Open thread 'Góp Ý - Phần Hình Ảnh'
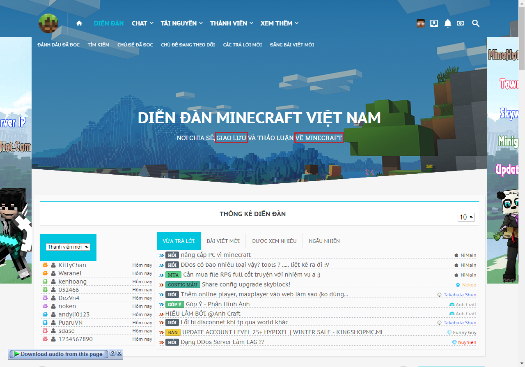This screenshot has height=367, width=525. (218, 305)
